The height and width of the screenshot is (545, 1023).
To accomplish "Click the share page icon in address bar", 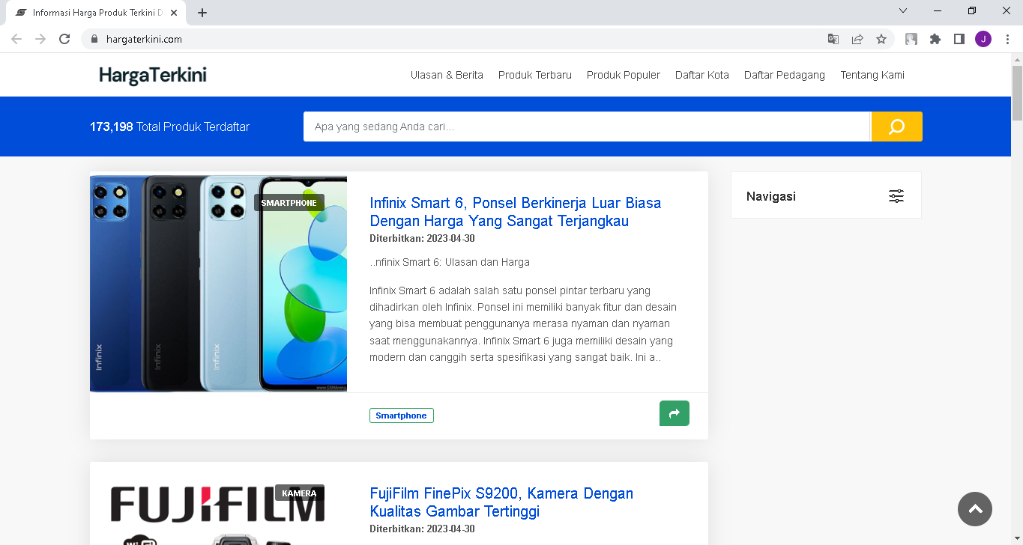I will (x=857, y=39).
